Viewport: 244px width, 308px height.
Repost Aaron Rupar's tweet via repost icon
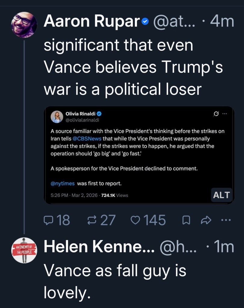(92, 220)
